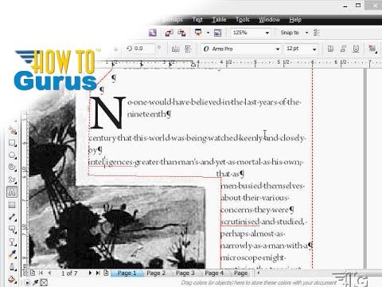Screen dimensions: 382x287
Task: Click the '1 of 7' page counter
Action: click(69, 273)
